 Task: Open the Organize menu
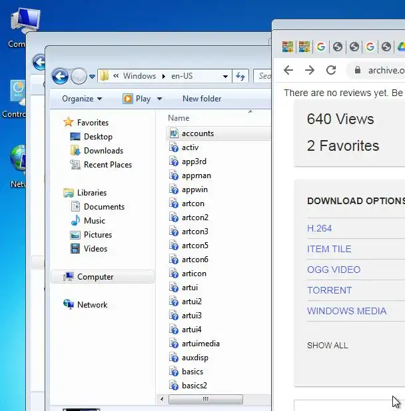[x=82, y=99]
